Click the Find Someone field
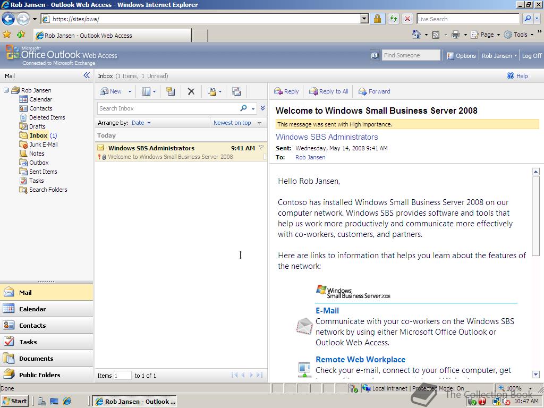Viewport: 544px width, 408px height. click(x=411, y=55)
